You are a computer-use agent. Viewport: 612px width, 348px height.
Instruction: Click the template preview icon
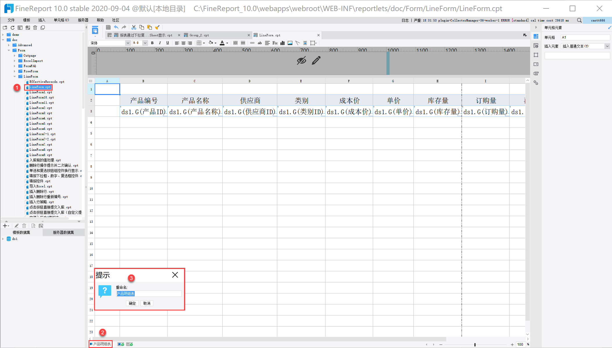(95, 30)
